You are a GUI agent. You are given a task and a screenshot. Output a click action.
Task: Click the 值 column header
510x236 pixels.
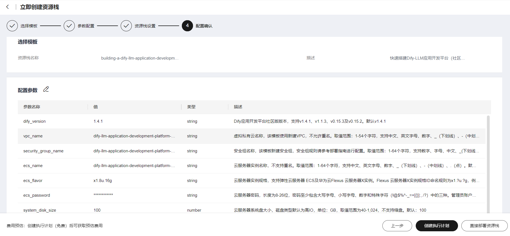pyautogui.click(x=96, y=107)
